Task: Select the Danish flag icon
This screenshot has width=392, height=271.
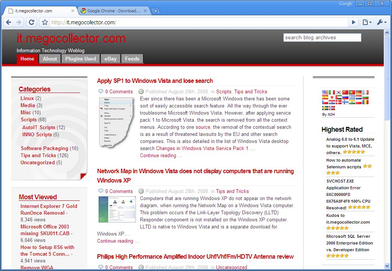Action: coord(339,102)
